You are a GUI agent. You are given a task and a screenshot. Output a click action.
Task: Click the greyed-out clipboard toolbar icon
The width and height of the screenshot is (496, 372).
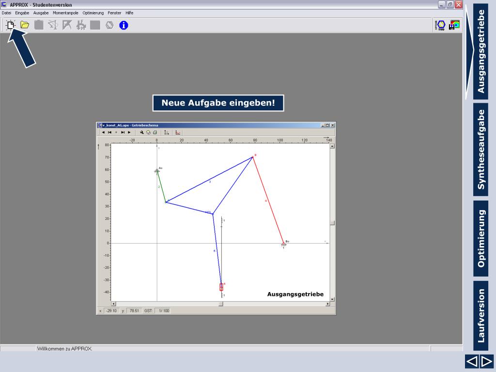[39, 25]
